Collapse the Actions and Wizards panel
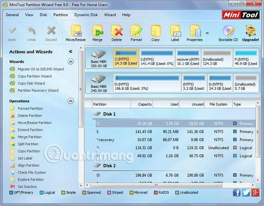Screen dimensions: 264x206 coord(71,51)
